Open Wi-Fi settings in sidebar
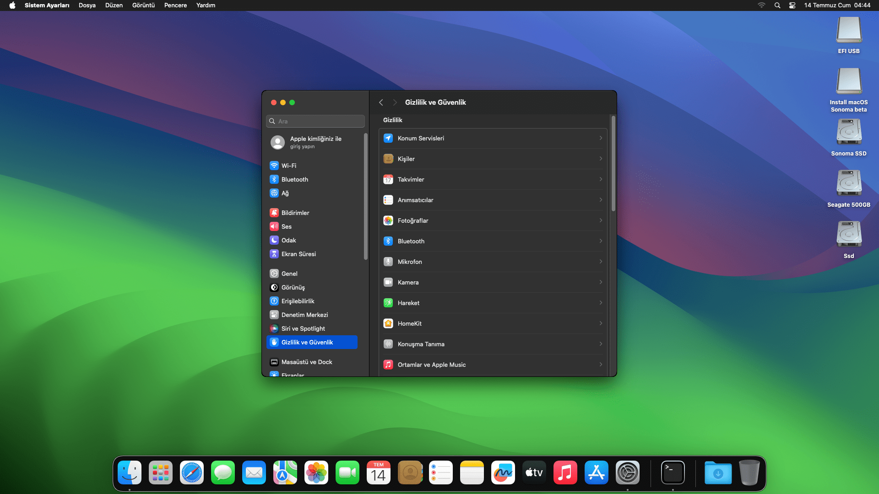This screenshot has width=879, height=494. (288, 166)
